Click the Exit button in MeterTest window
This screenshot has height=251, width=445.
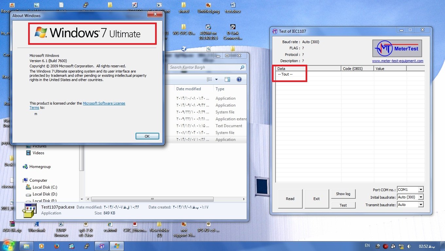pyautogui.click(x=316, y=199)
